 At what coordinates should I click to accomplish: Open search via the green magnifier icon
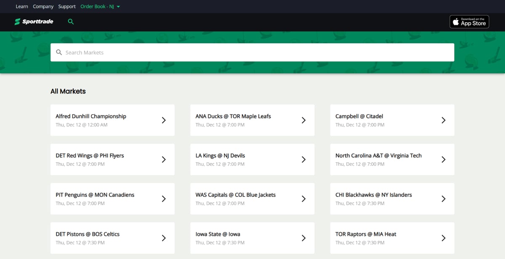click(71, 21)
